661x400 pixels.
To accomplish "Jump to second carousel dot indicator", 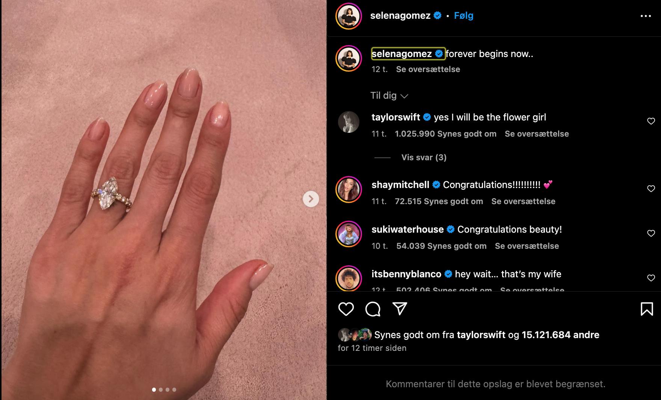I will coord(161,390).
